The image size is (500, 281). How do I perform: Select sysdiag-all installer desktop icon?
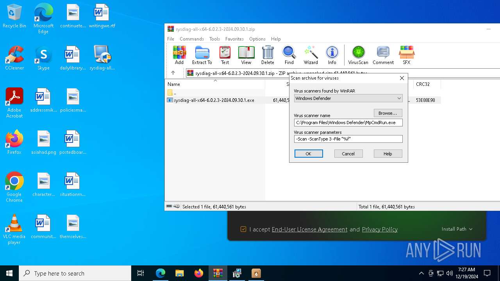[x=102, y=58]
